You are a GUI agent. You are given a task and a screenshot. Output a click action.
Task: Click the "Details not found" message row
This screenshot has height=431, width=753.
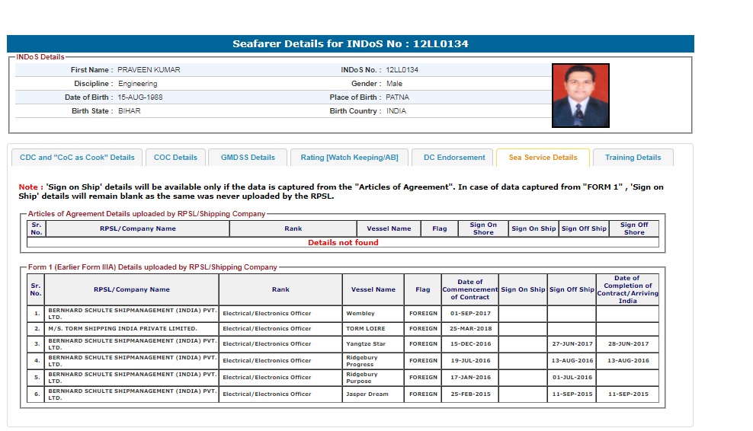click(x=343, y=243)
